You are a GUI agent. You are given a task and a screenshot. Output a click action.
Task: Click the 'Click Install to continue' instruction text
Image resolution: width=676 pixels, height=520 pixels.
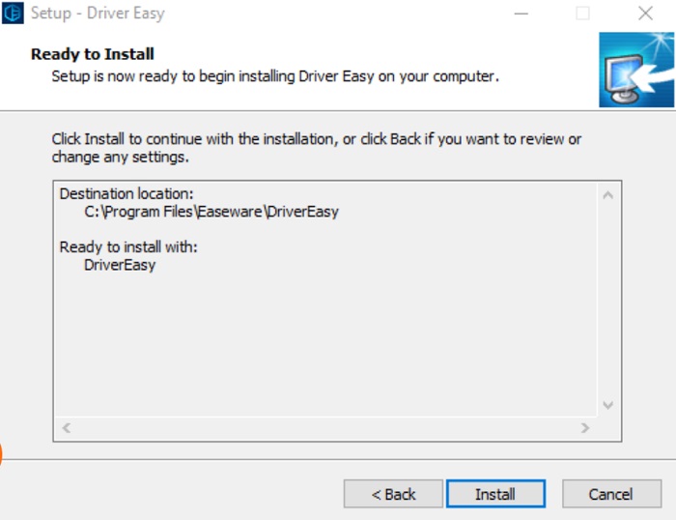[x=317, y=148]
